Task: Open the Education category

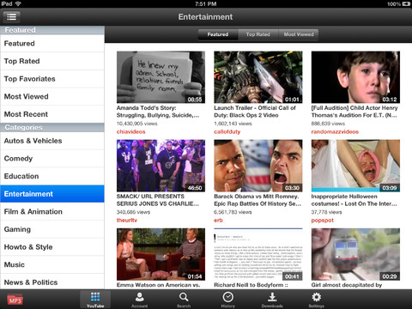Action: 52,176
